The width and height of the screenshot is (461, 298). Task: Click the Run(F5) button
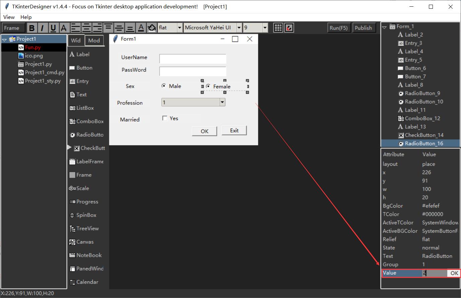click(338, 28)
